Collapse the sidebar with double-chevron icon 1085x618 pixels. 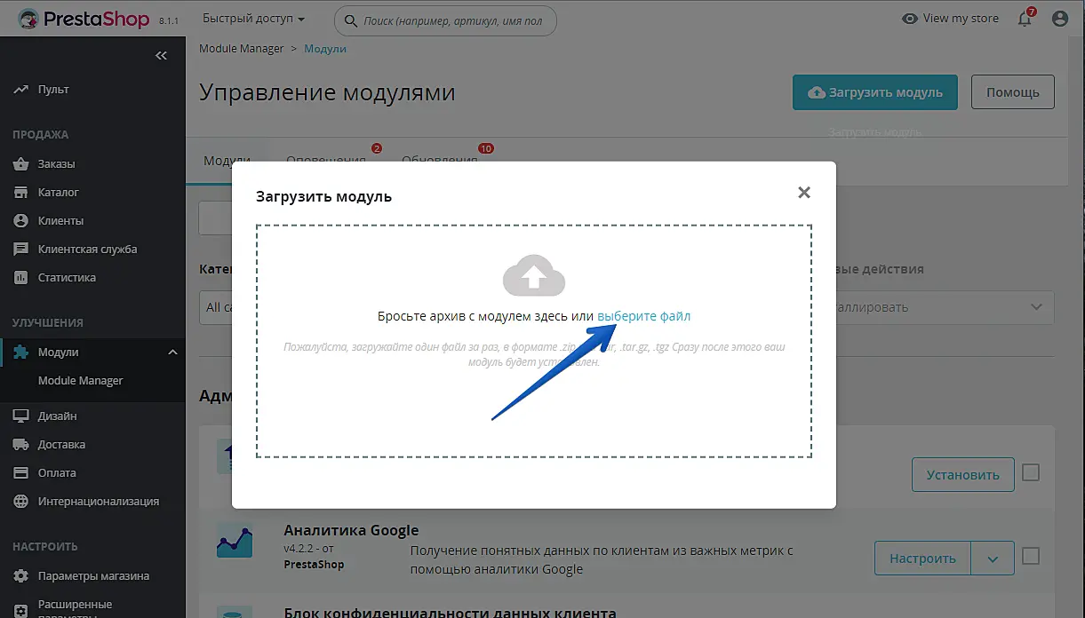161,55
